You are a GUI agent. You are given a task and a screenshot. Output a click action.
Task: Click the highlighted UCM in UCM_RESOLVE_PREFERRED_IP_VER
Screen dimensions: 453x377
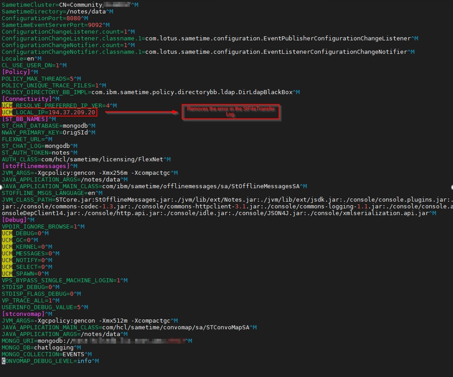pyautogui.click(x=7, y=105)
